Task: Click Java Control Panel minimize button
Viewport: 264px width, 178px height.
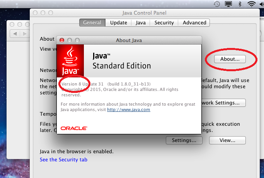Action: (43, 13)
